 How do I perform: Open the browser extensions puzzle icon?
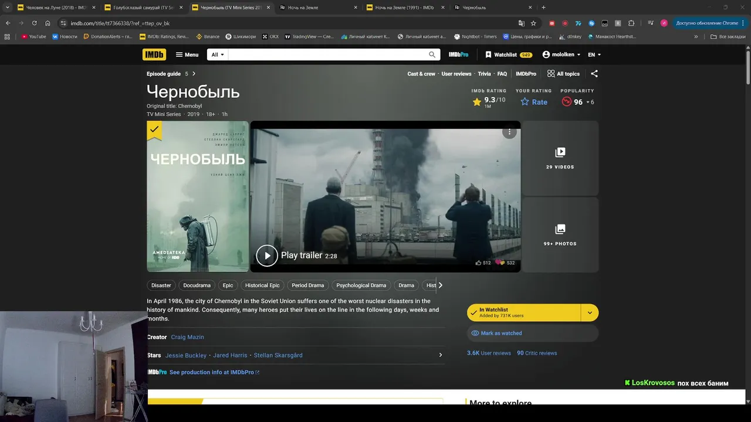pyautogui.click(x=631, y=23)
